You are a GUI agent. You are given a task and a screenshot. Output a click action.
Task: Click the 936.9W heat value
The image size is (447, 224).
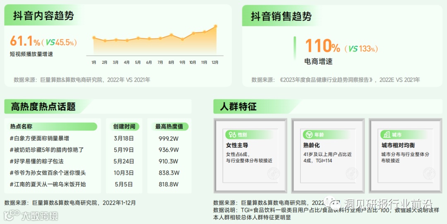coord(168,150)
